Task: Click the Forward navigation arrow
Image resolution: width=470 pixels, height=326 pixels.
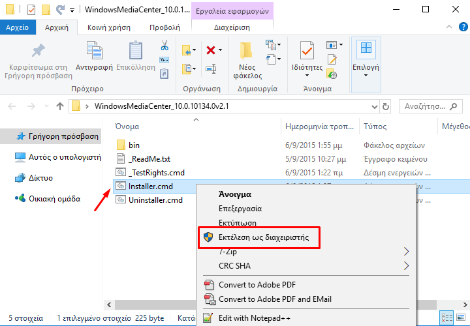Action: (x=31, y=106)
